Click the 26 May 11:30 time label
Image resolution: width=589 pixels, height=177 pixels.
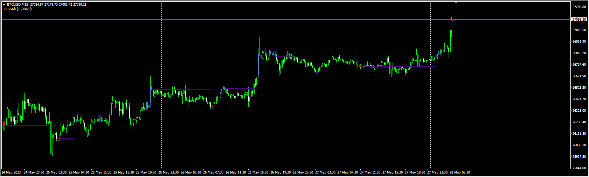pyautogui.click(x=236, y=172)
